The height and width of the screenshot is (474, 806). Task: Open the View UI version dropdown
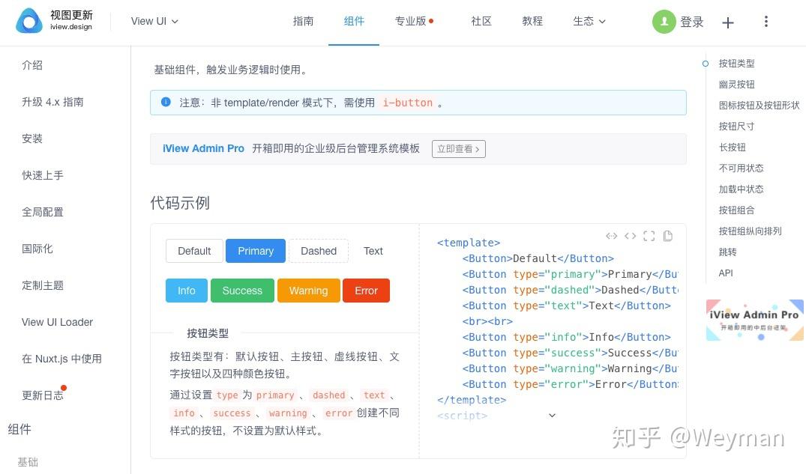point(154,21)
